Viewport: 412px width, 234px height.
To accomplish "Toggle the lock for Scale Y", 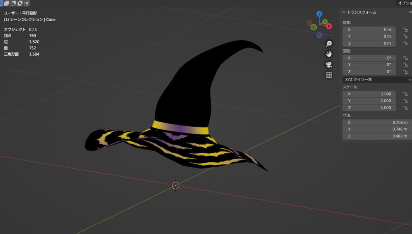I will [406, 101].
